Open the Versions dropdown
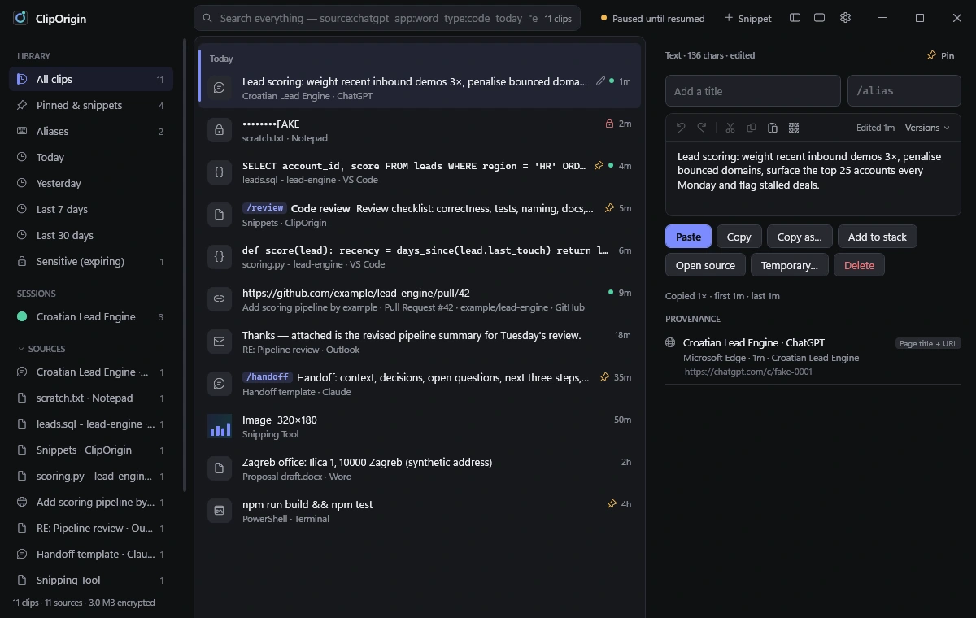Screen dimensions: 976x618 [x=927, y=128]
